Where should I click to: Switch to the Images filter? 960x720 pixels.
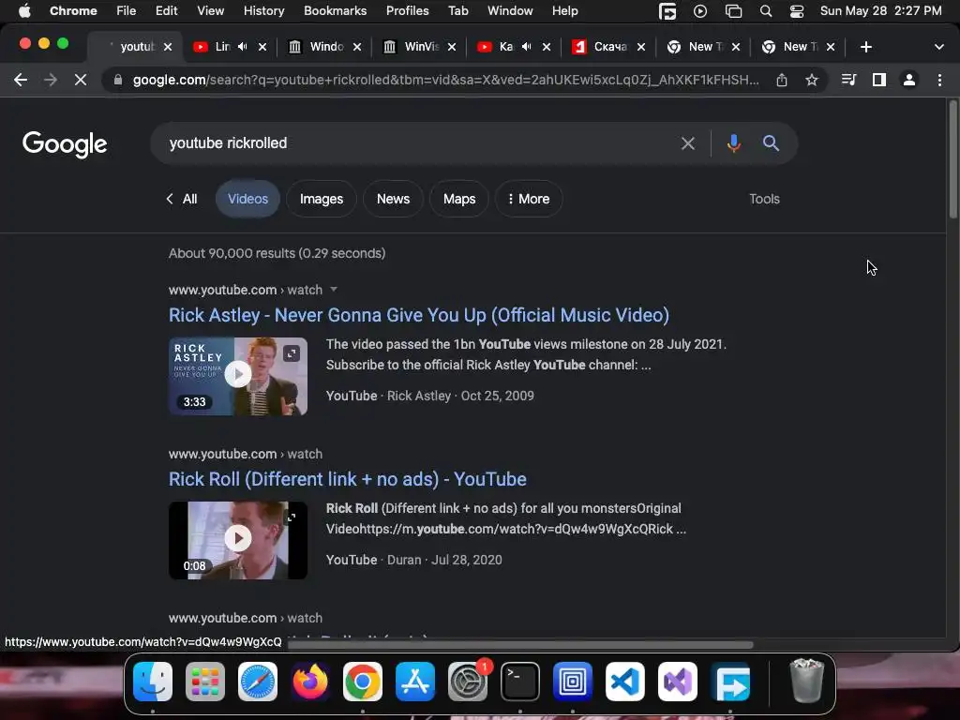click(x=322, y=199)
